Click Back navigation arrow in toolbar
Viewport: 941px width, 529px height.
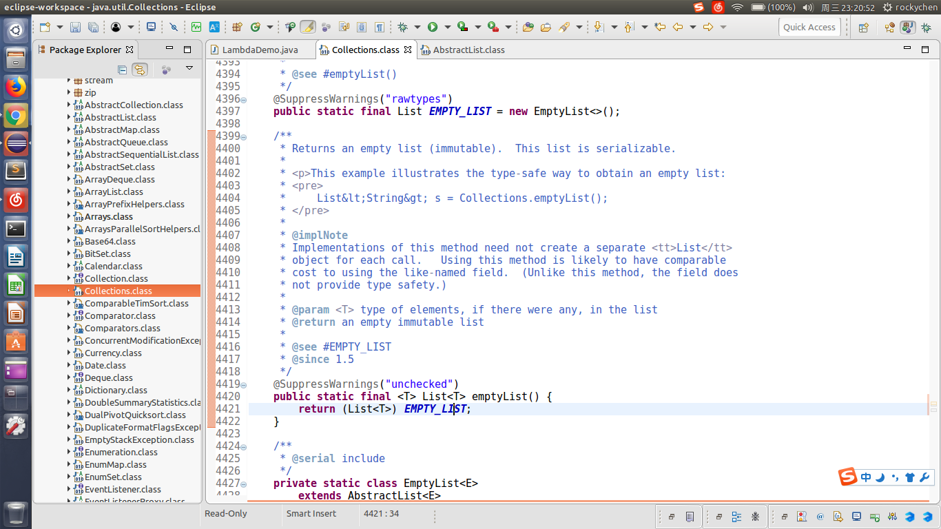pyautogui.click(x=677, y=28)
